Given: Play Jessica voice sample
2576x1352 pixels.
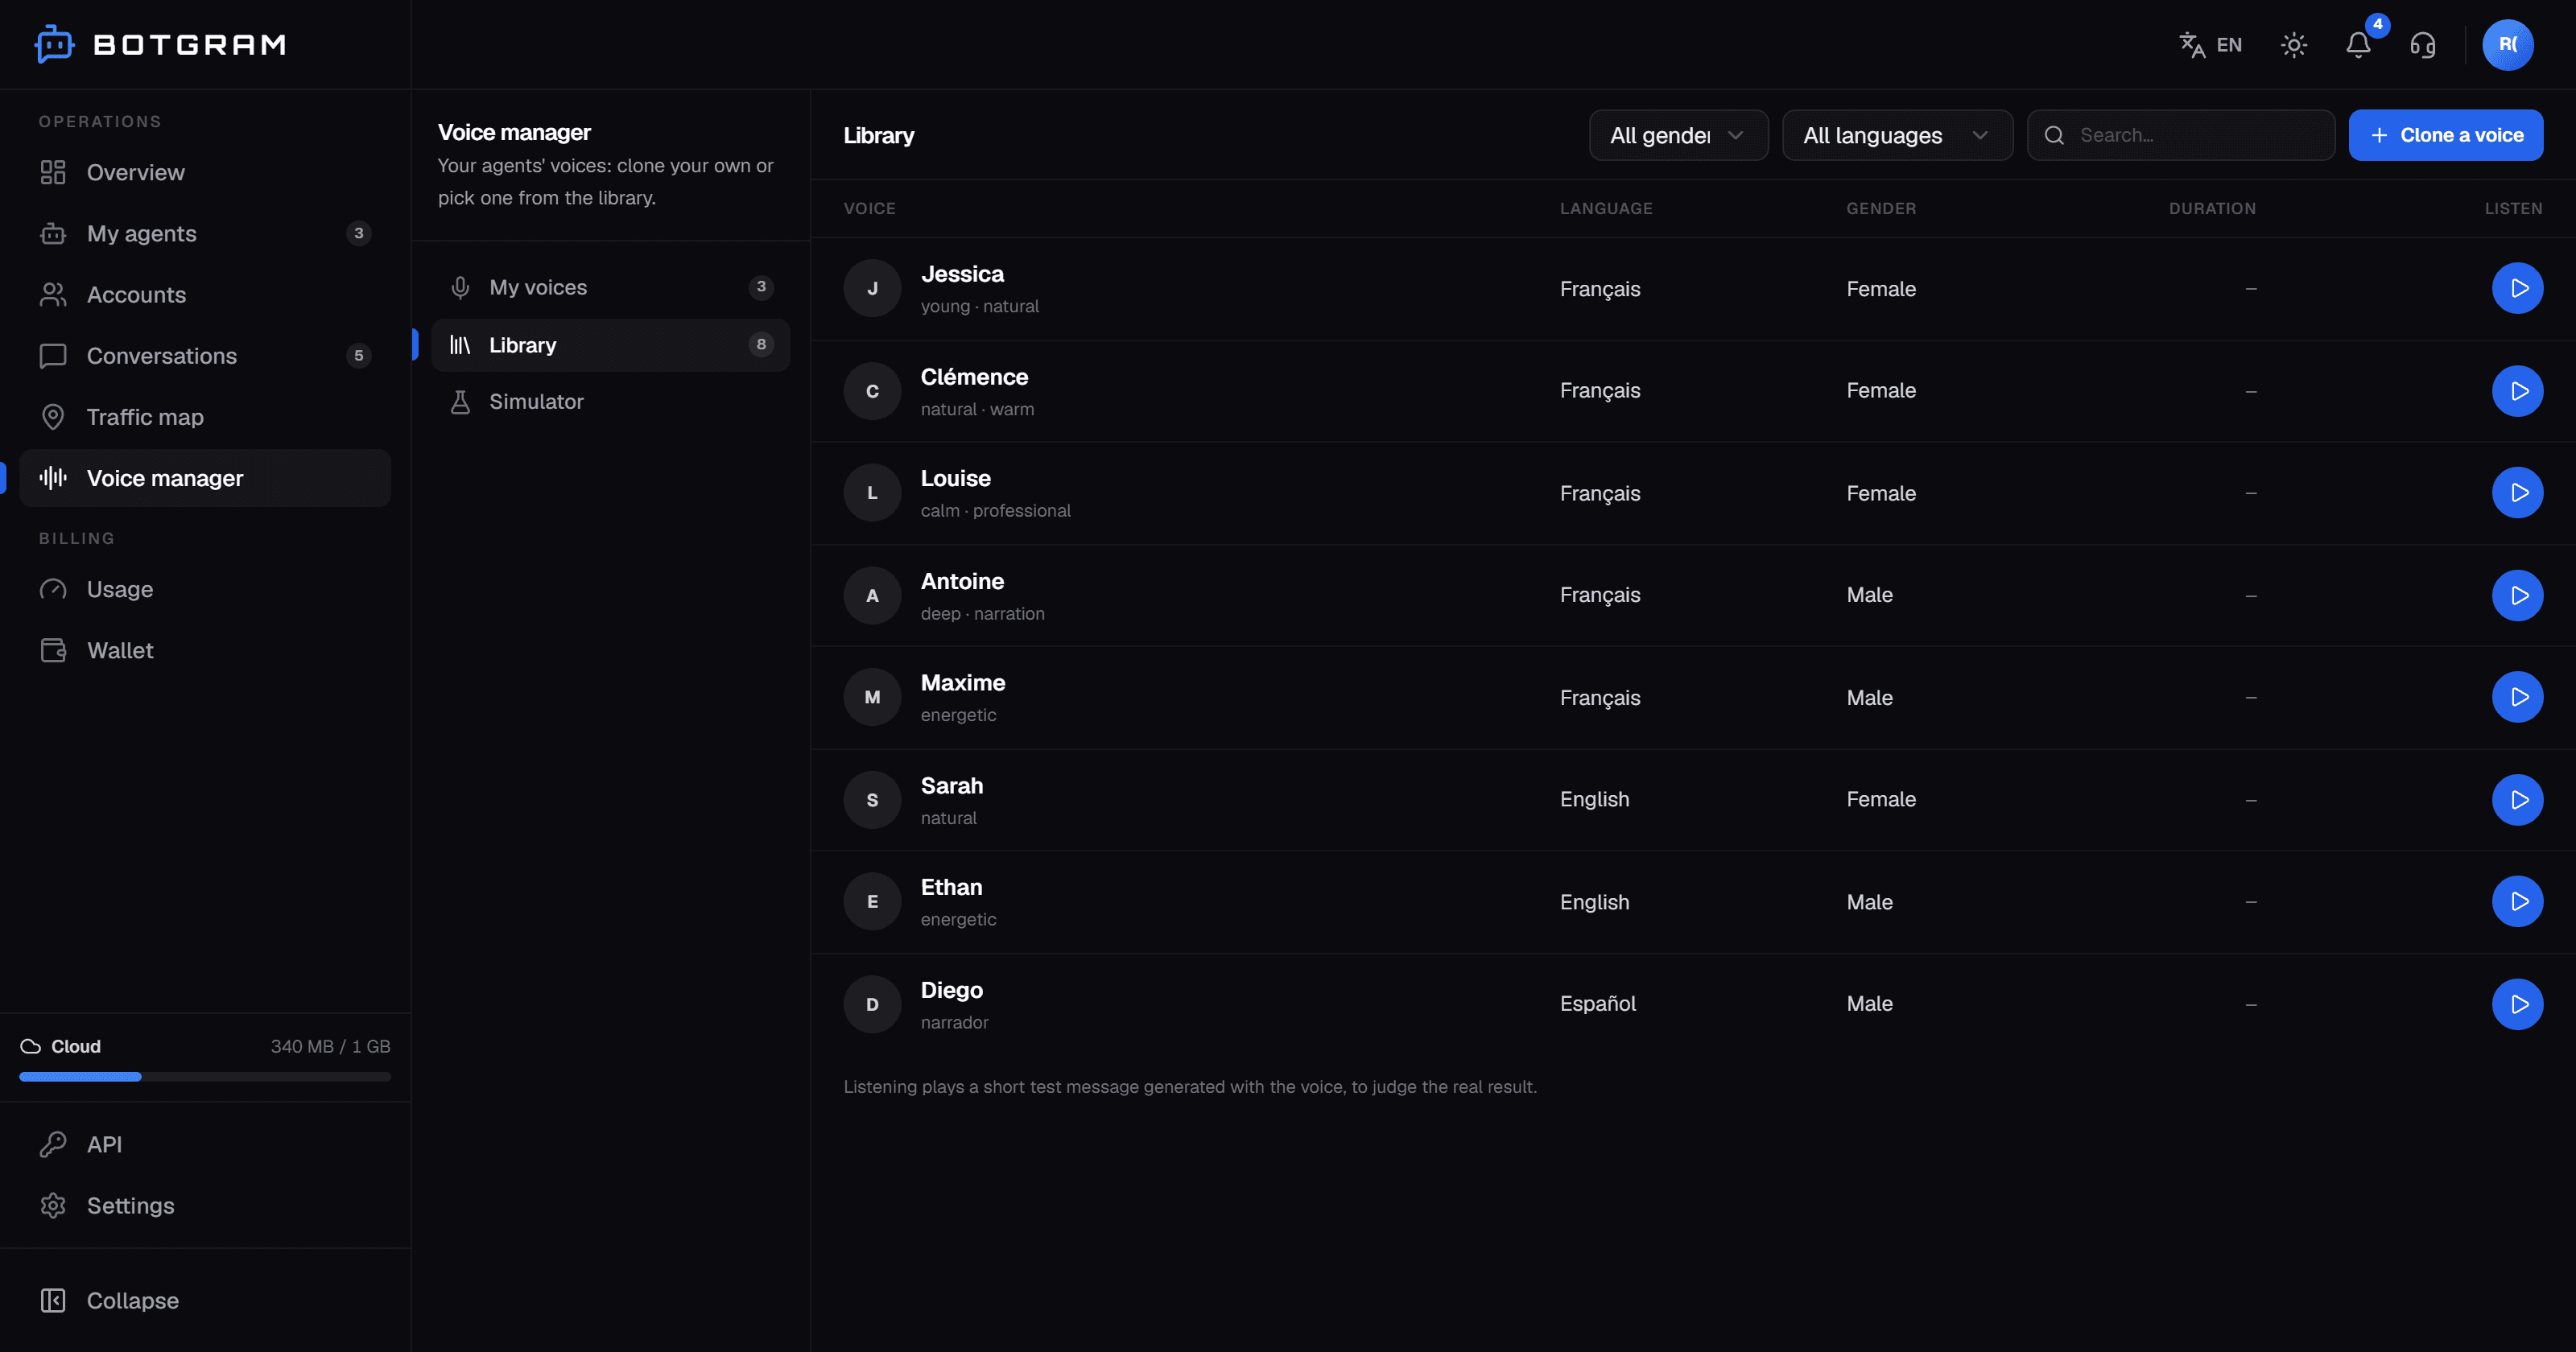Looking at the screenshot, I should click(2517, 288).
